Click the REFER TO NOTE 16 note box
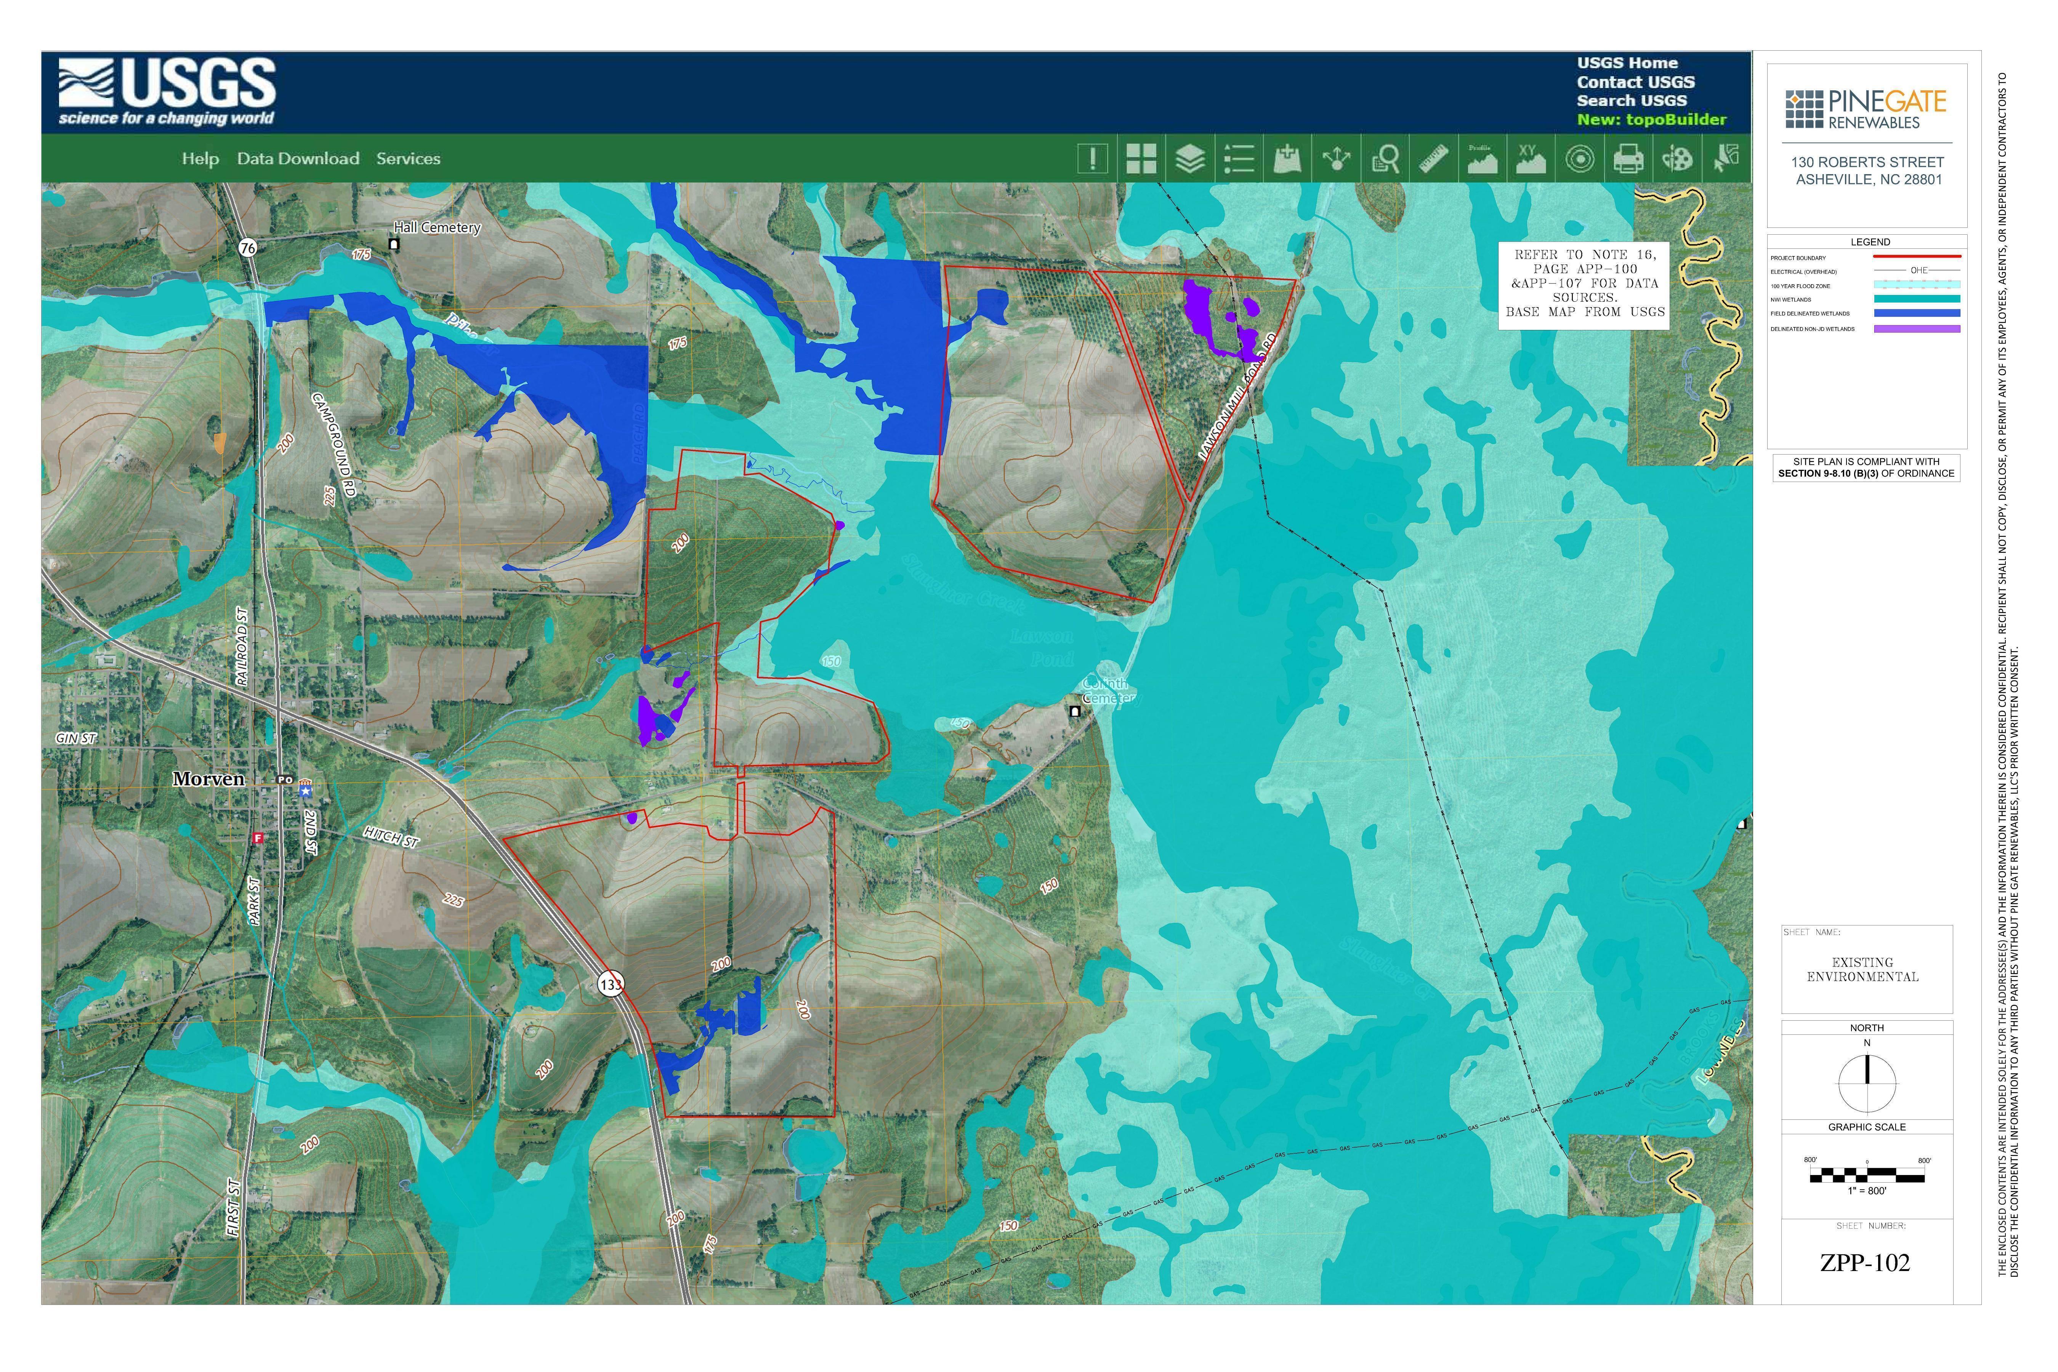Viewport: 2058px width, 1372px height. point(1584,285)
